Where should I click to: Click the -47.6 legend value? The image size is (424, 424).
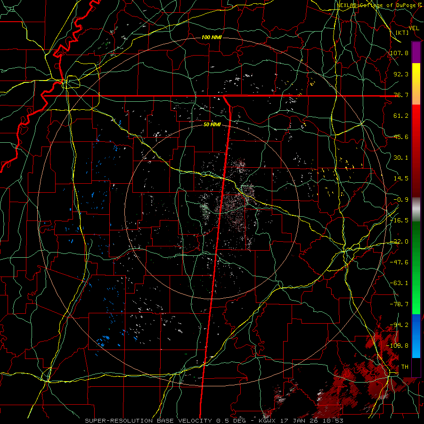click(x=400, y=262)
